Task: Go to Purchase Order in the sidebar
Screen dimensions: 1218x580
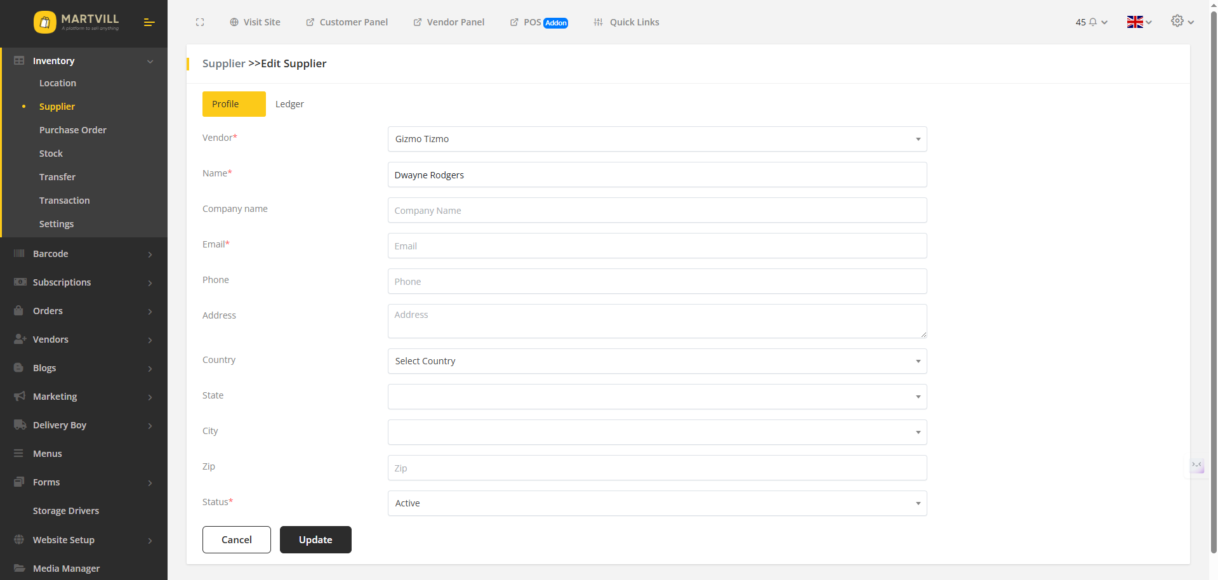Action: (x=72, y=129)
